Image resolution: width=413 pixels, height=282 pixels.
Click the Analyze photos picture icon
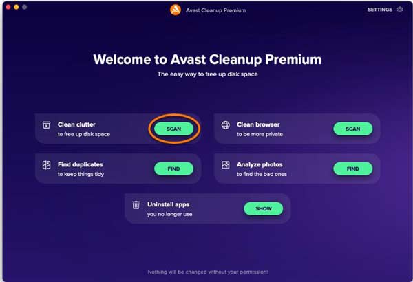click(x=226, y=165)
